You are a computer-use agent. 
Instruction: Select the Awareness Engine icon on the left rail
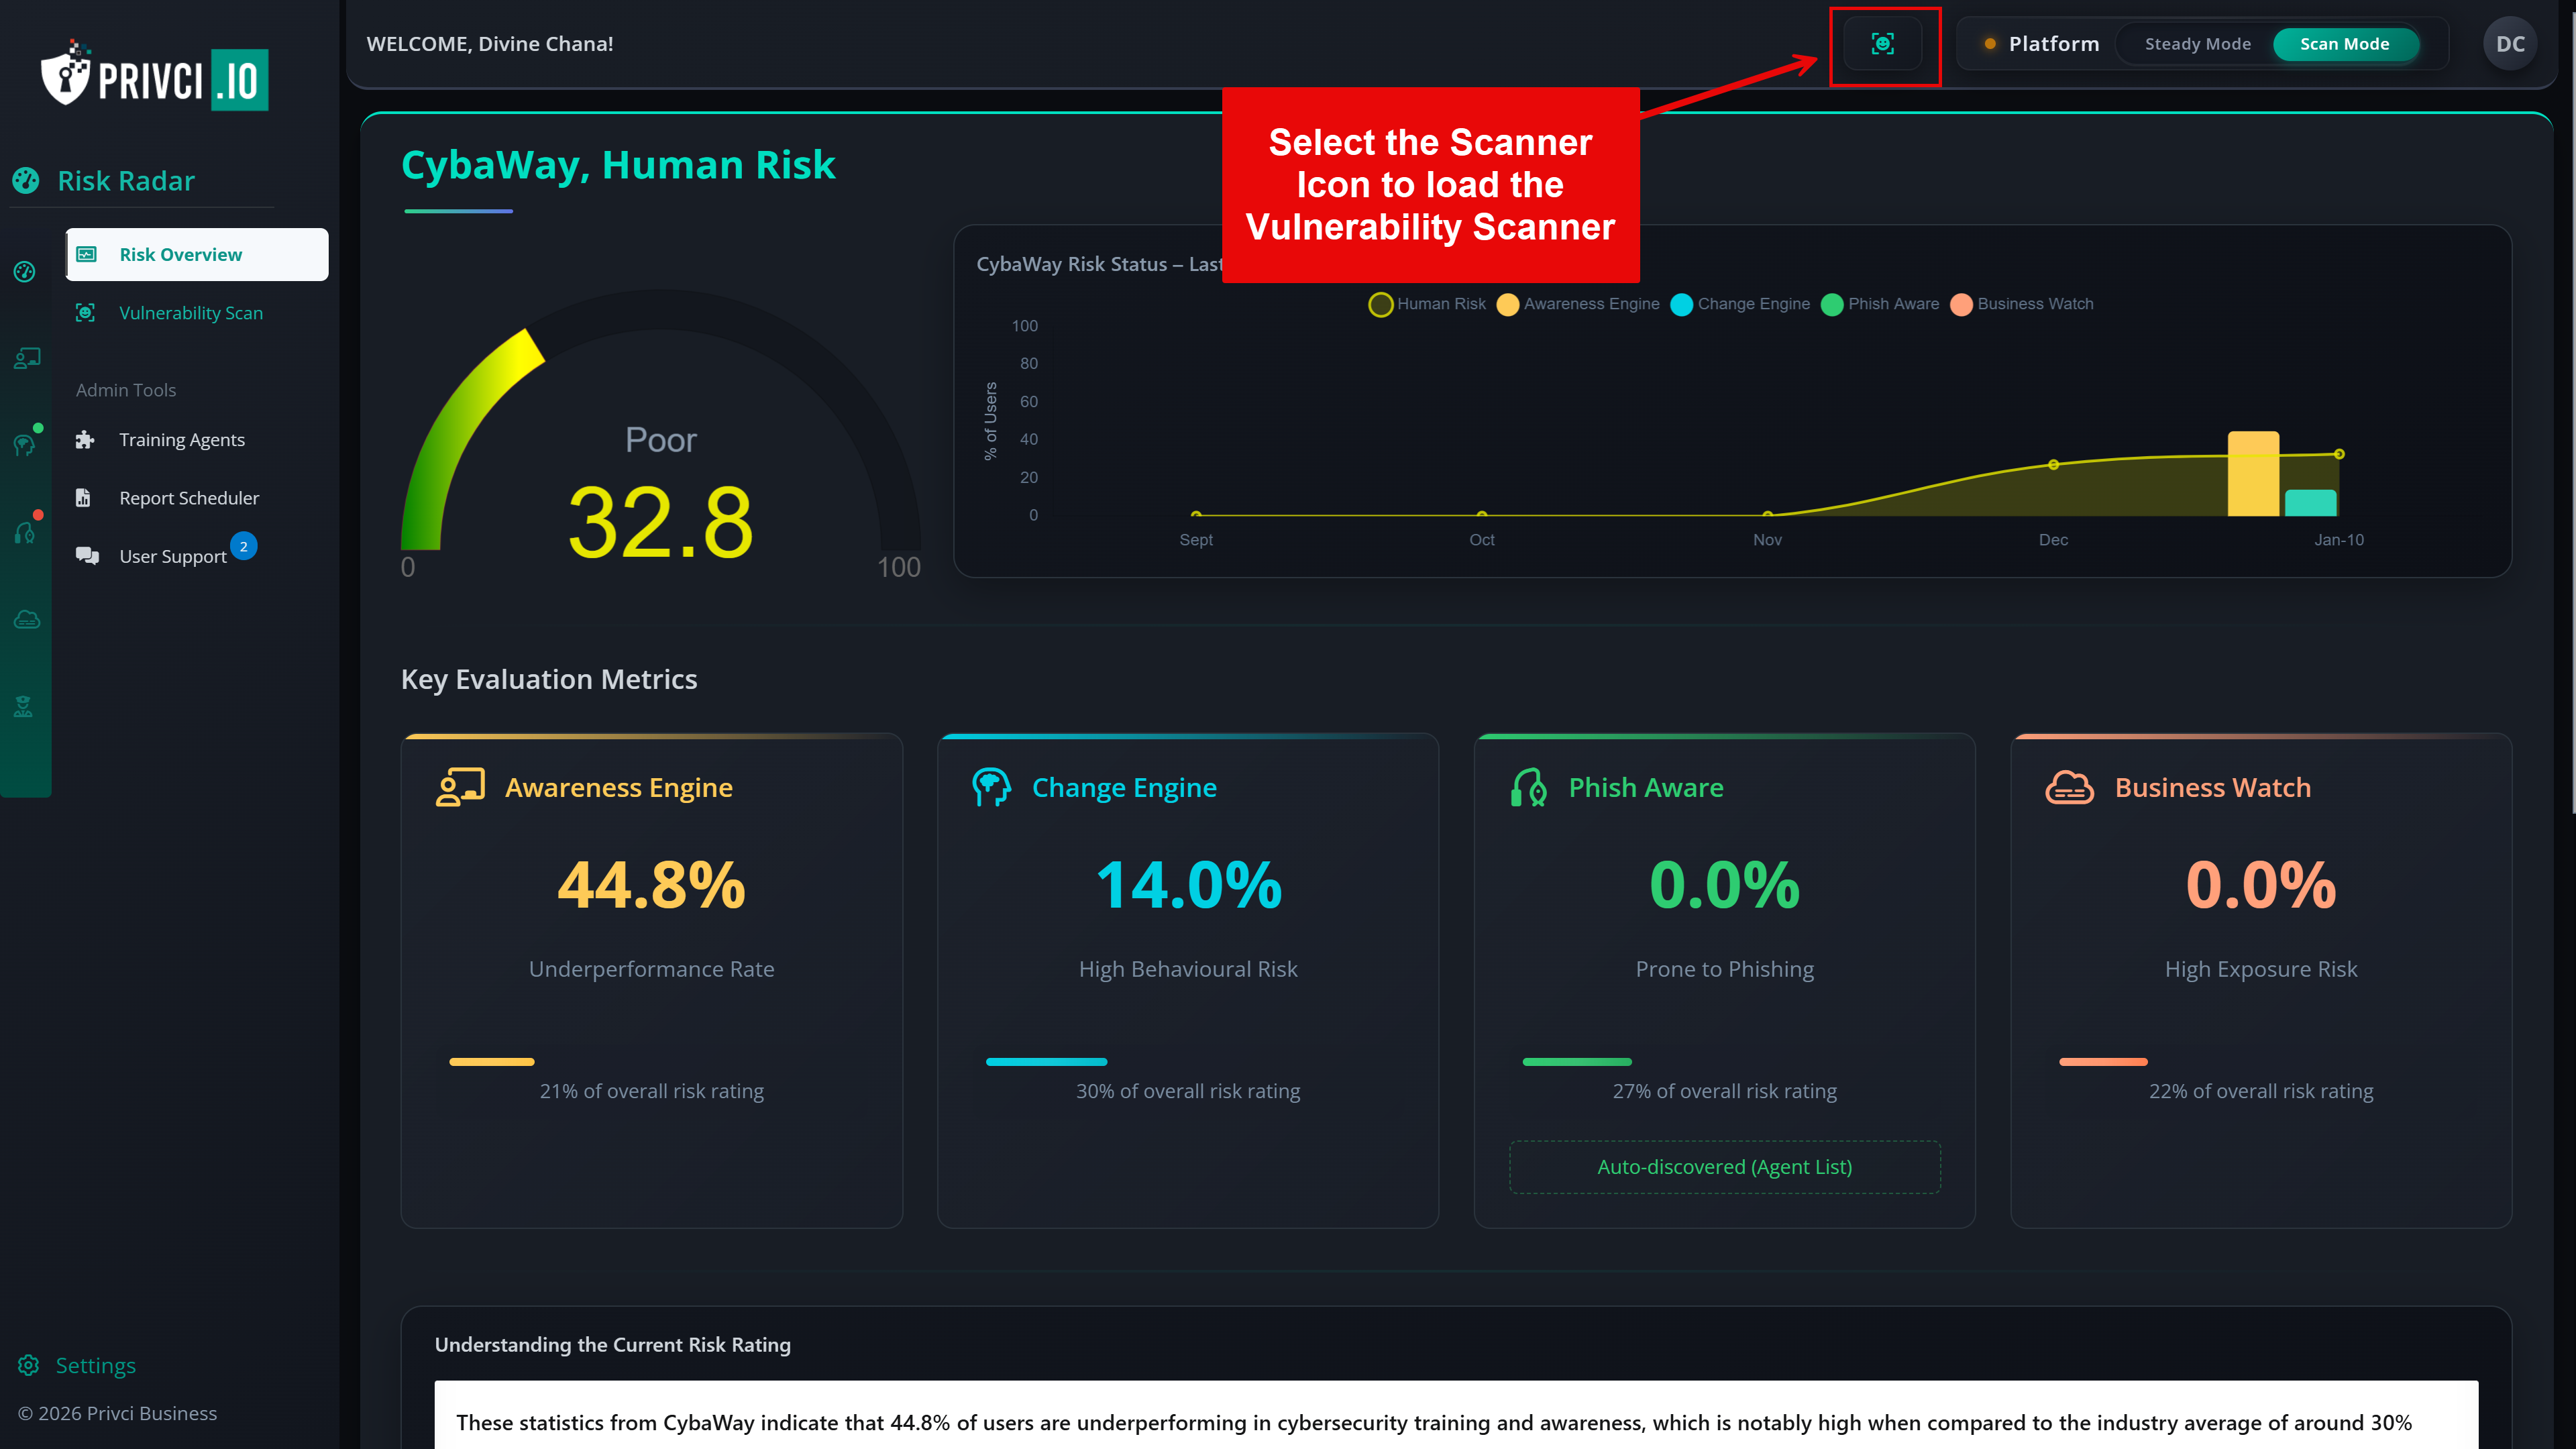(x=27, y=358)
